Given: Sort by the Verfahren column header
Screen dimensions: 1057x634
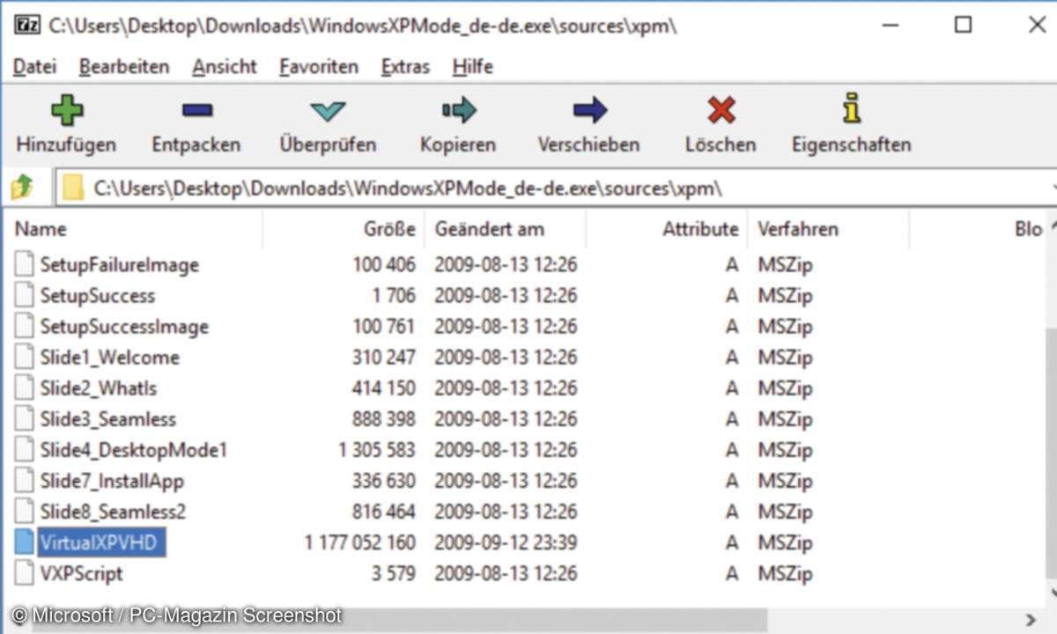Looking at the screenshot, I should point(828,229).
